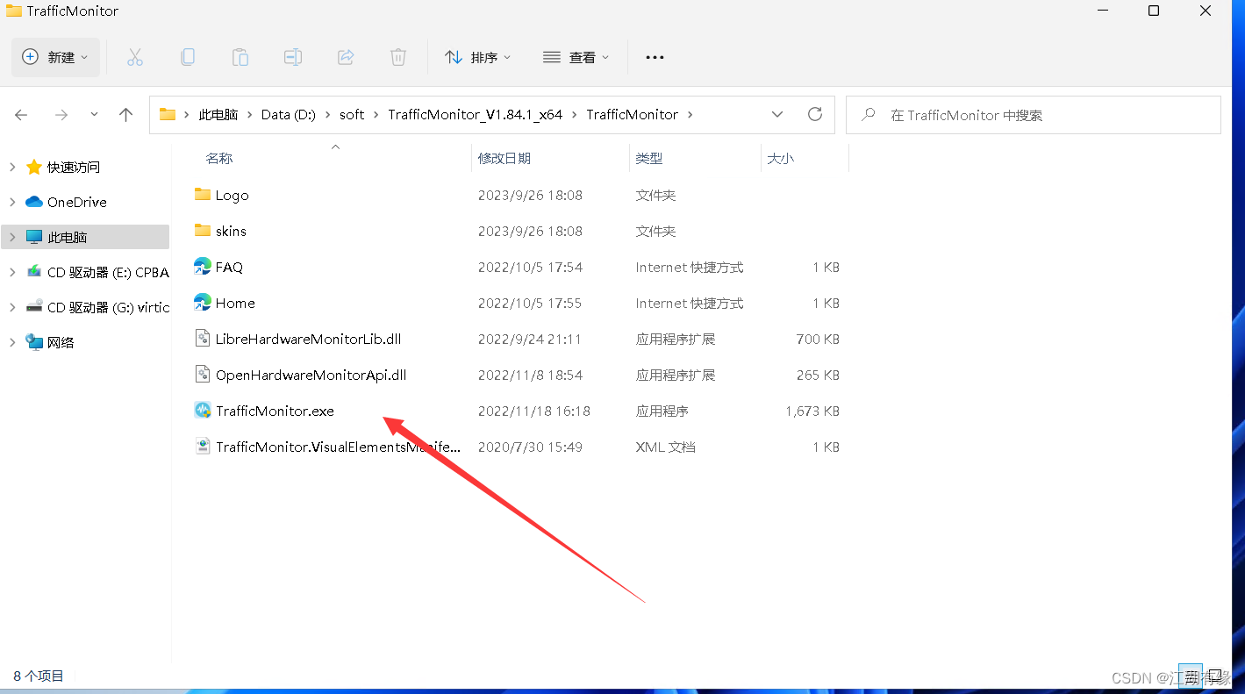Sort by 类型 column header

click(649, 159)
